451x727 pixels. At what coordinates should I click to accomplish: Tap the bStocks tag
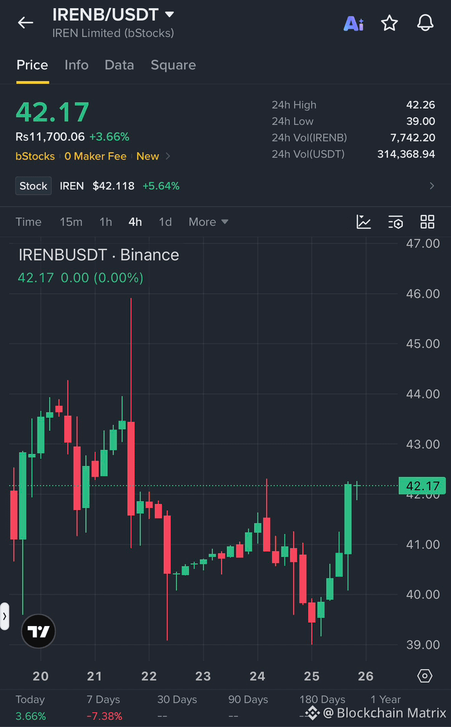pos(35,157)
